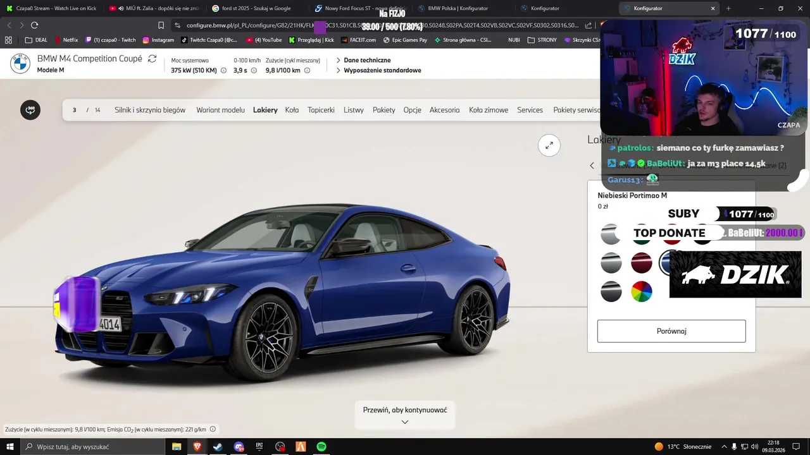Show hidden system tray icons

click(x=724, y=447)
